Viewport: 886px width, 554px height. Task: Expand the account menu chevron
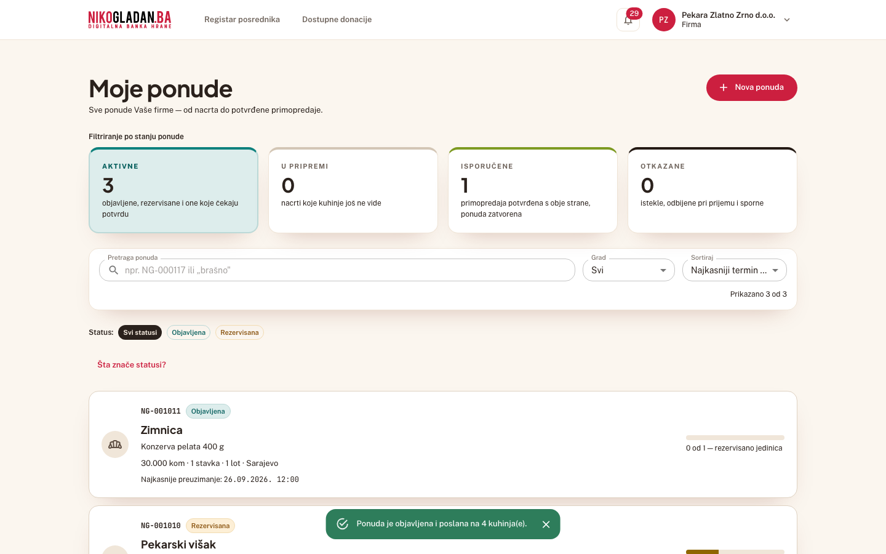[787, 20]
